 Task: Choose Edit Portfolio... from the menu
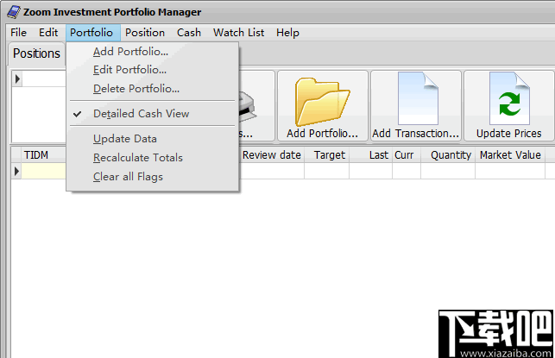129,70
